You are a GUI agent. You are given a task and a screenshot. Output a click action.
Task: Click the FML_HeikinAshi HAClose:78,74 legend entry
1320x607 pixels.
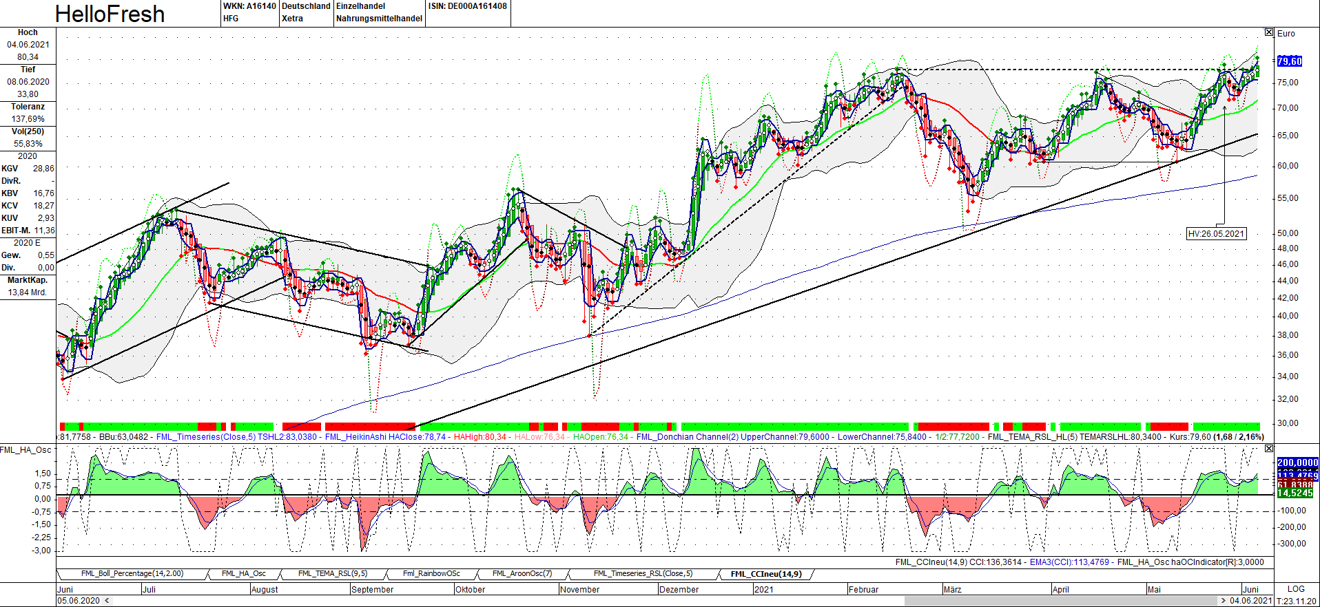tap(386, 437)
